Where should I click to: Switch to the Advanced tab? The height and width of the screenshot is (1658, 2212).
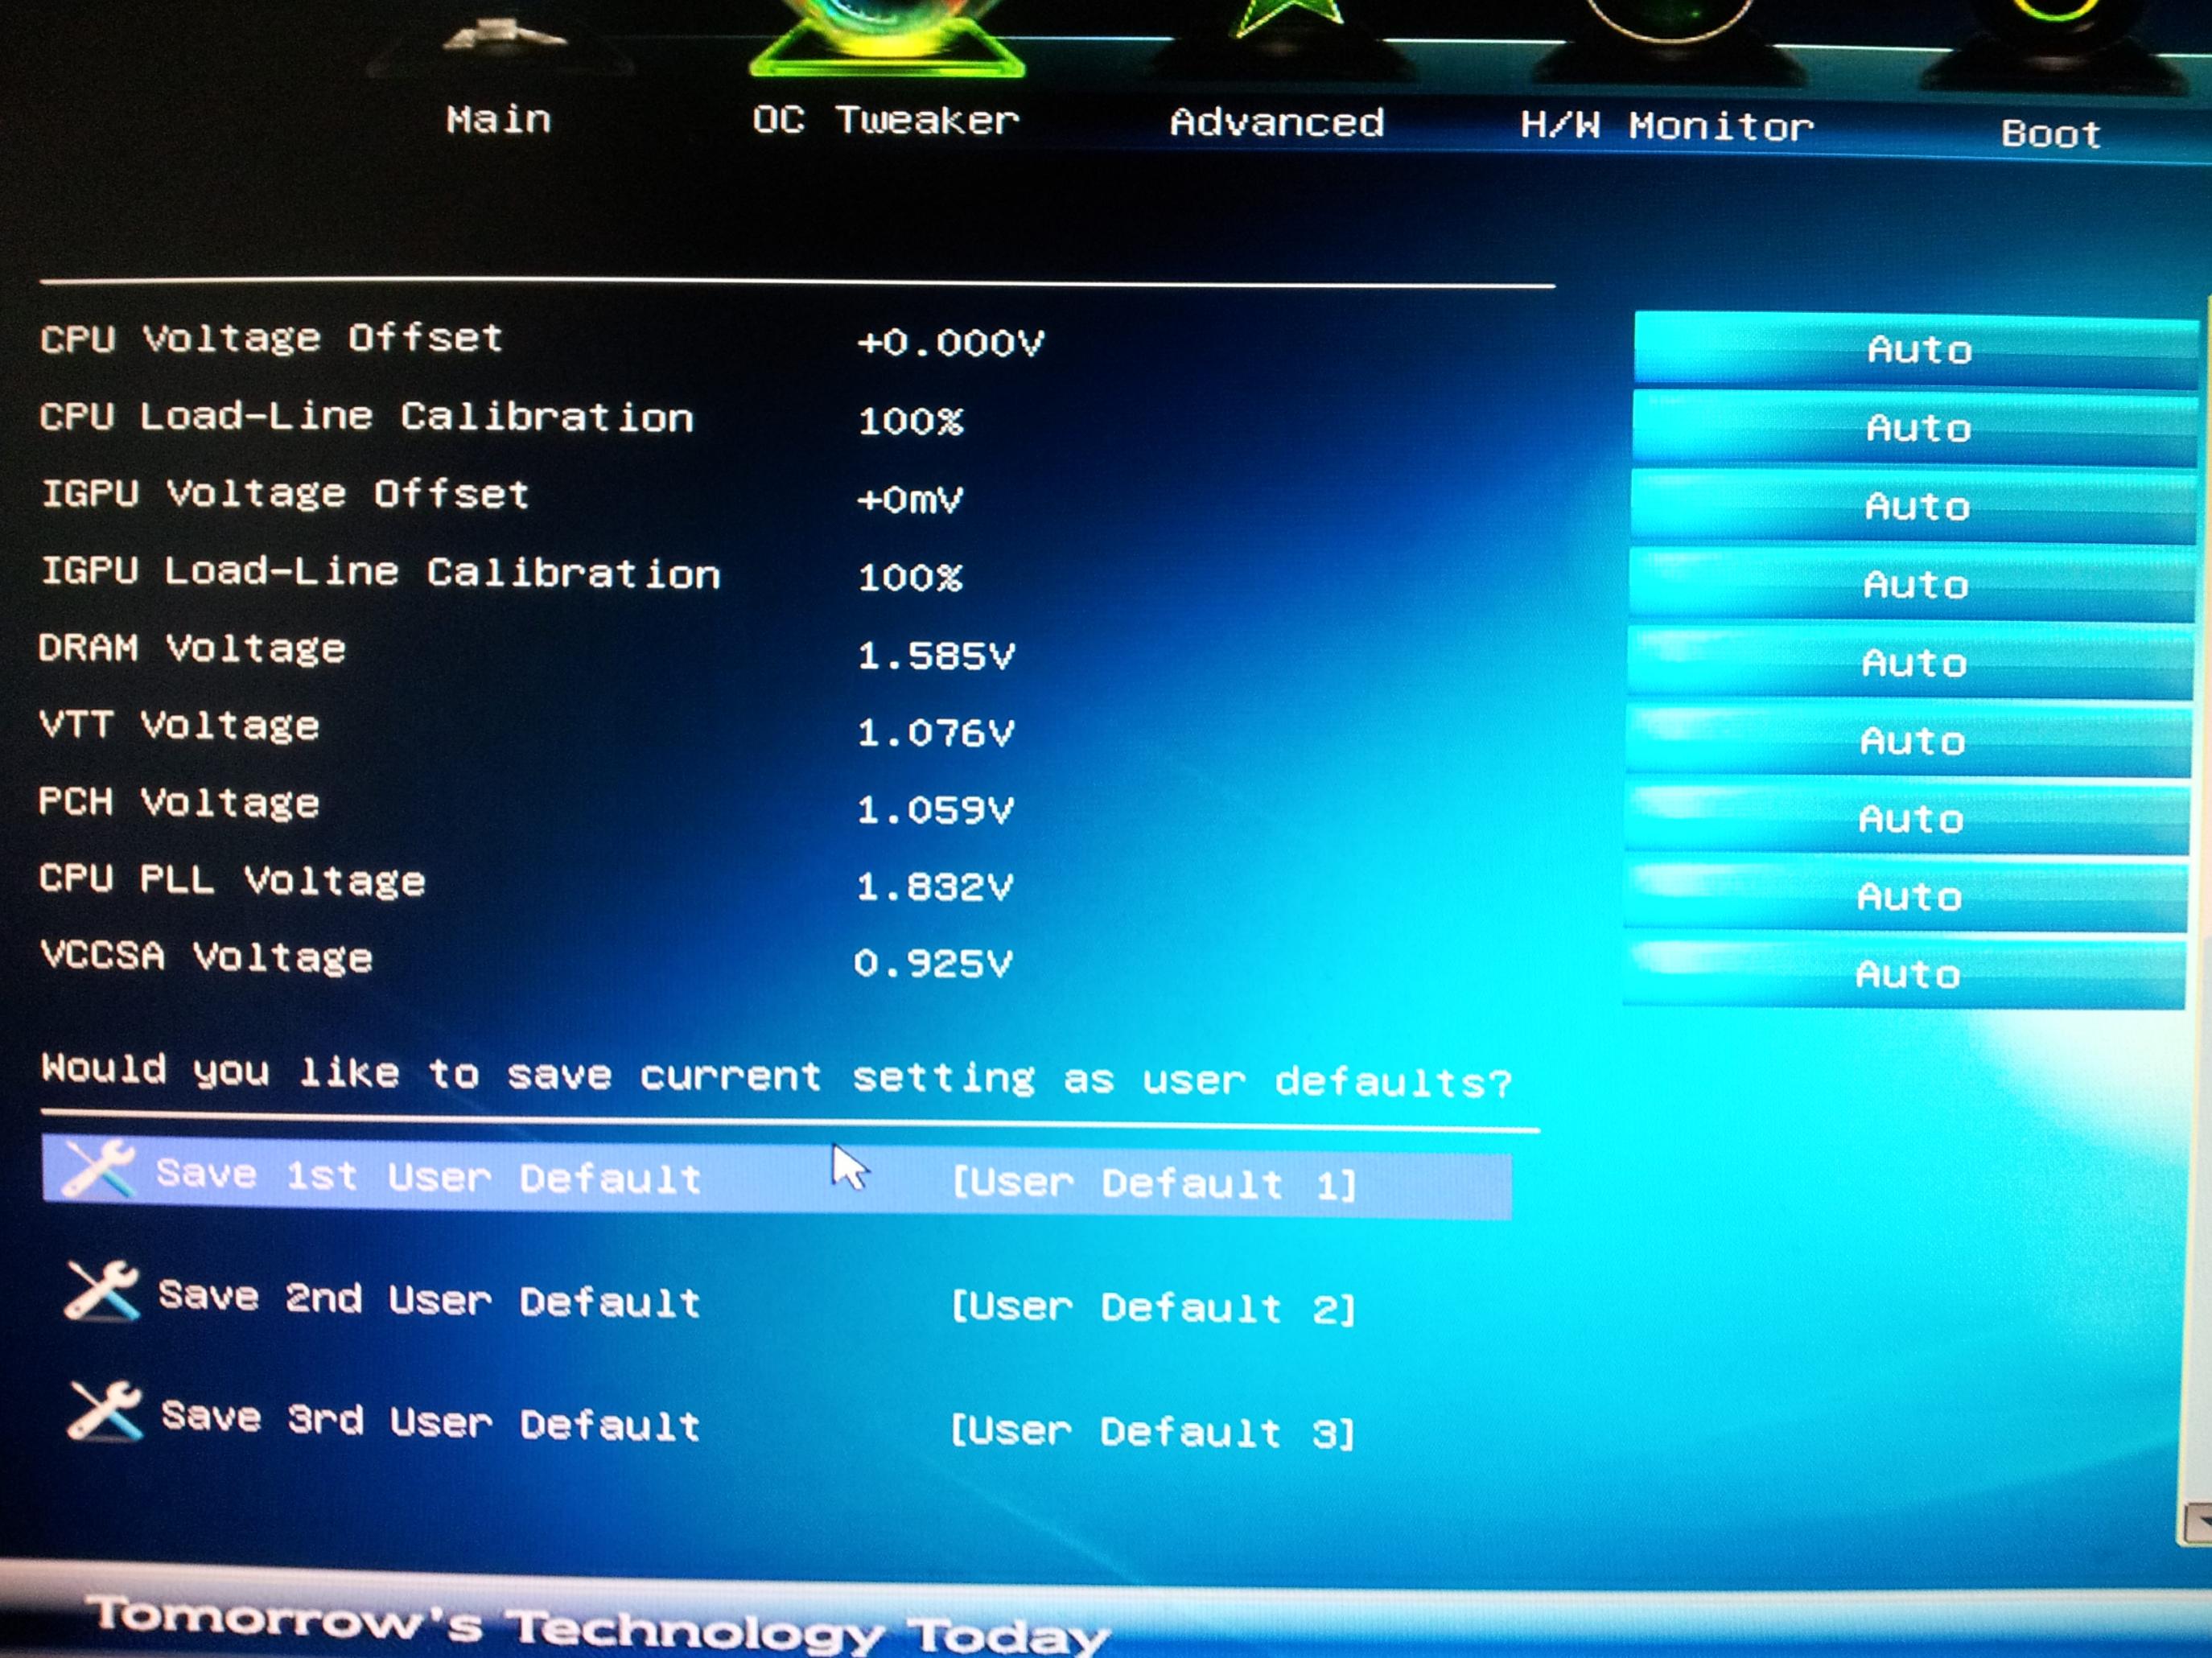[x=1277, y=123]
